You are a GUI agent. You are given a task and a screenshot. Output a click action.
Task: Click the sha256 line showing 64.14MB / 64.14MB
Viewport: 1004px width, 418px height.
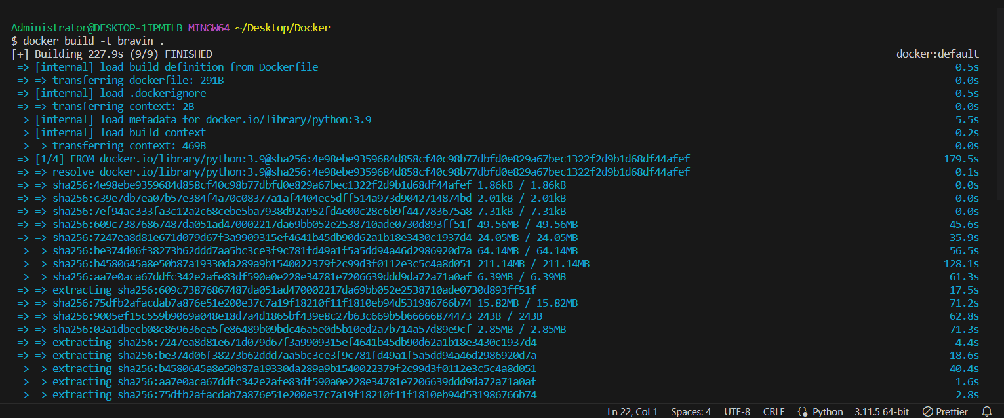click(298, 250)
